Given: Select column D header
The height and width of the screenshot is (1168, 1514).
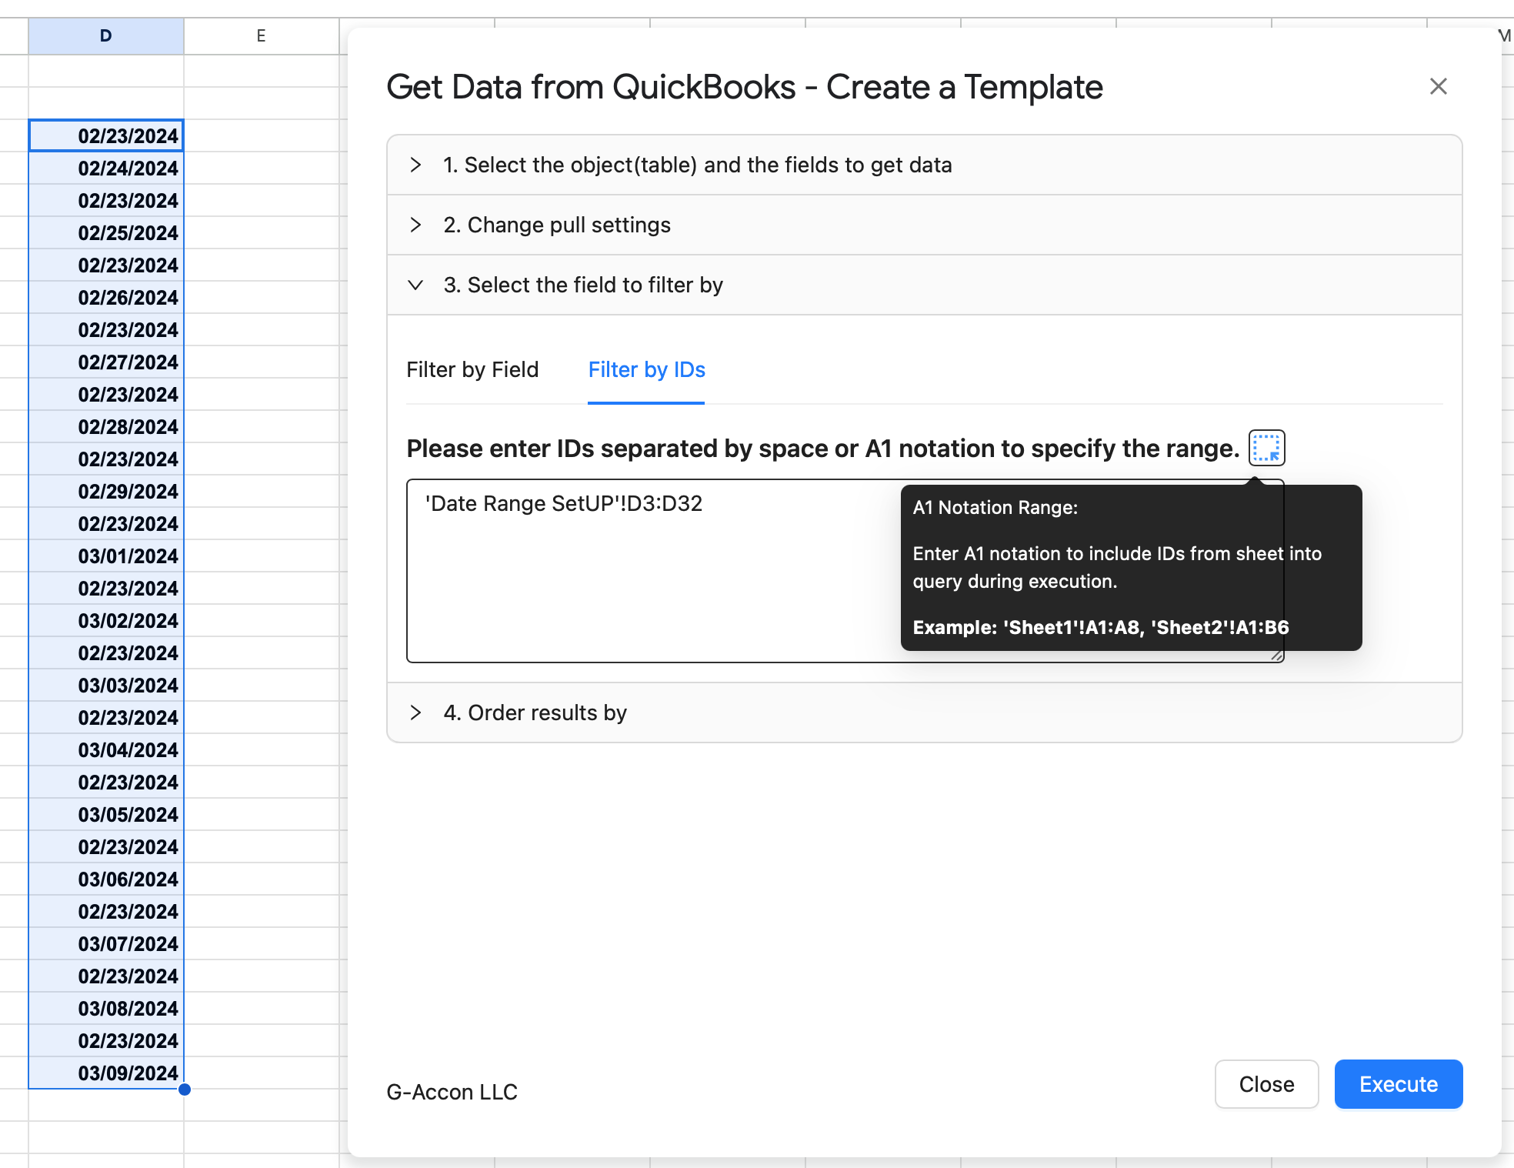Looking at the screenshot, I should tap(106, 35).
